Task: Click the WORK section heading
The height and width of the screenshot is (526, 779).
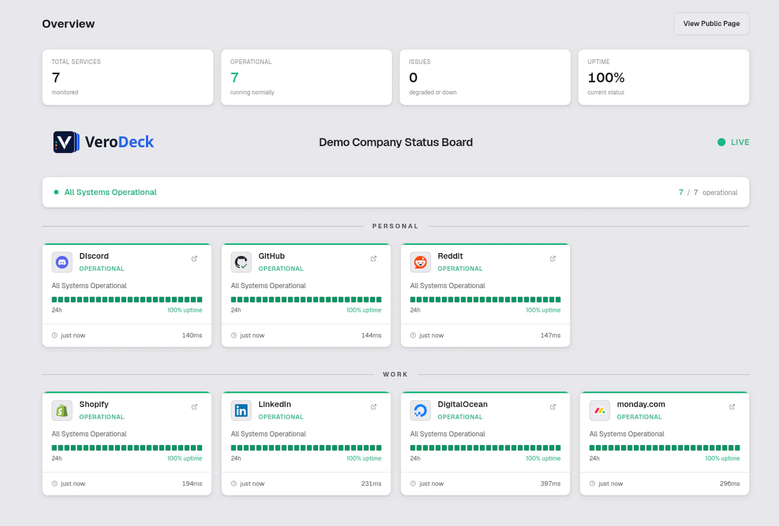Action: point(395,375)
